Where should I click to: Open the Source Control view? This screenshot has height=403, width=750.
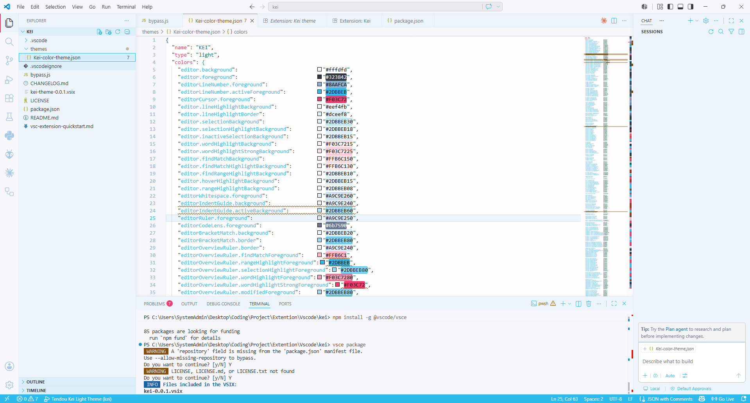[9, 61]
